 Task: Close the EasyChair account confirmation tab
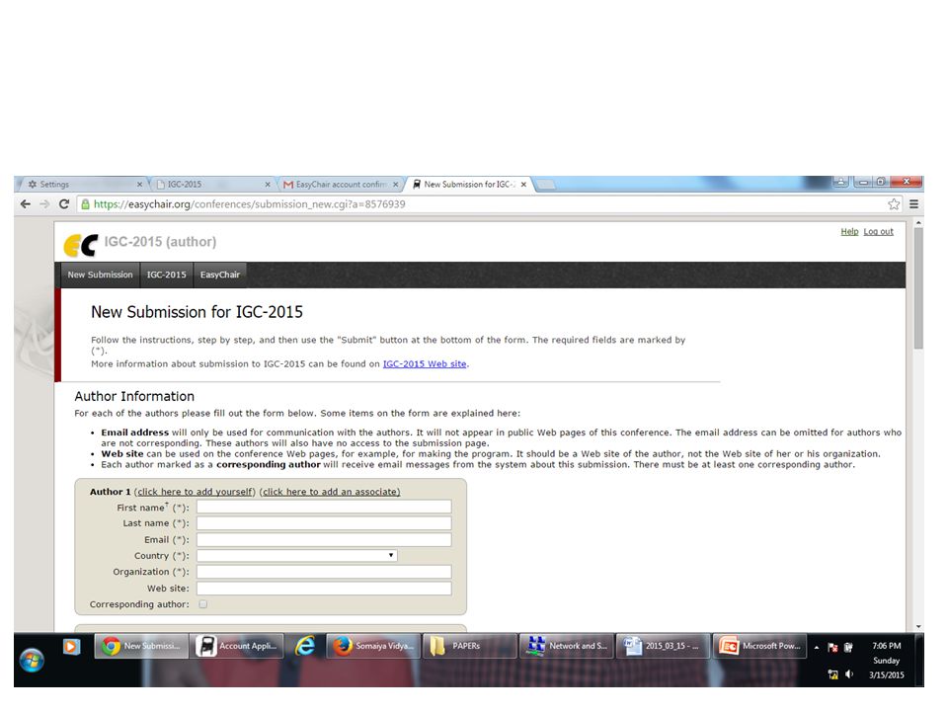tap(396, 185)
